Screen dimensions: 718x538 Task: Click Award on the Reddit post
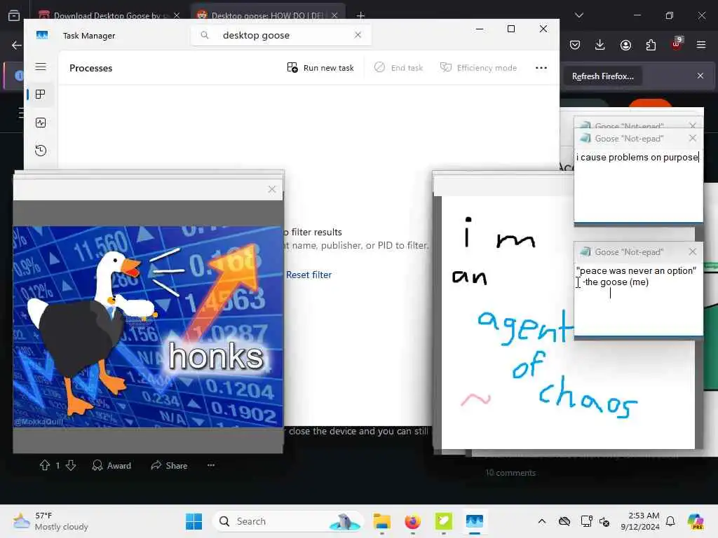point(111,465)
